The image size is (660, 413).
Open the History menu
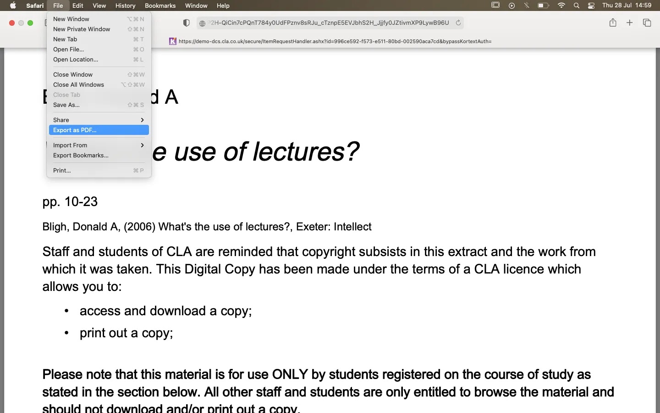(125, 6)
